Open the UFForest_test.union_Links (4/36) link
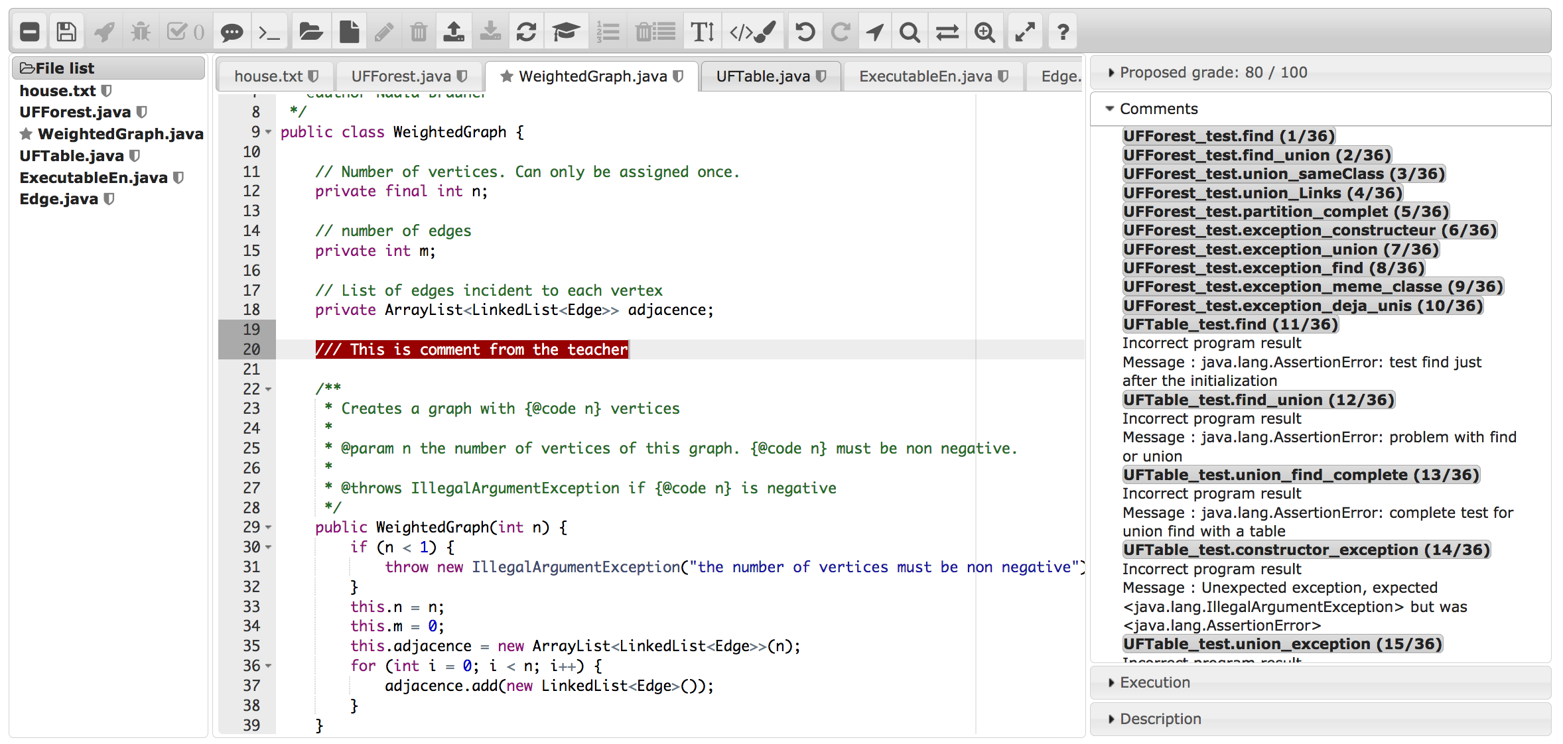1563x744 pixels. pos(1262,193)
